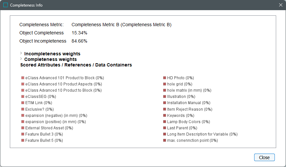Click Item Reject Reason attribute
The width and height of the screenshot is (286, 167).
[x=190, y=109]
